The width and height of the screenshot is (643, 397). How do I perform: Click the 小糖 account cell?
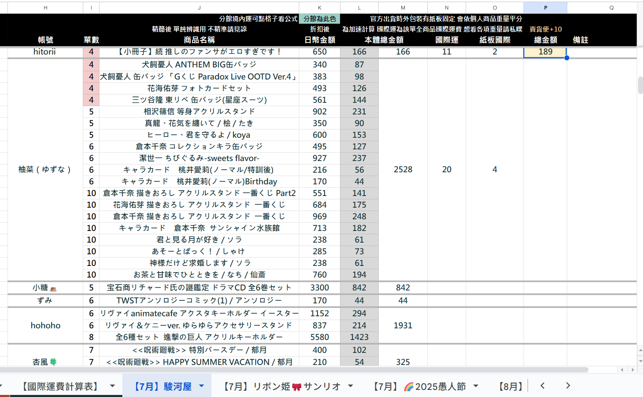[45, 288]
